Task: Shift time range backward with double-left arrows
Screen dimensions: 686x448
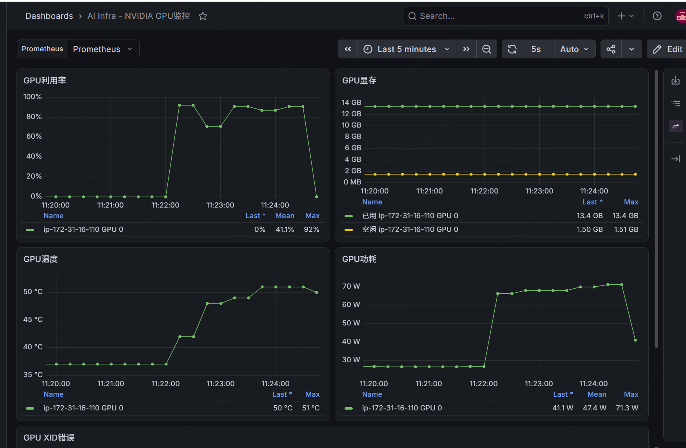Action: pos(348,49)
